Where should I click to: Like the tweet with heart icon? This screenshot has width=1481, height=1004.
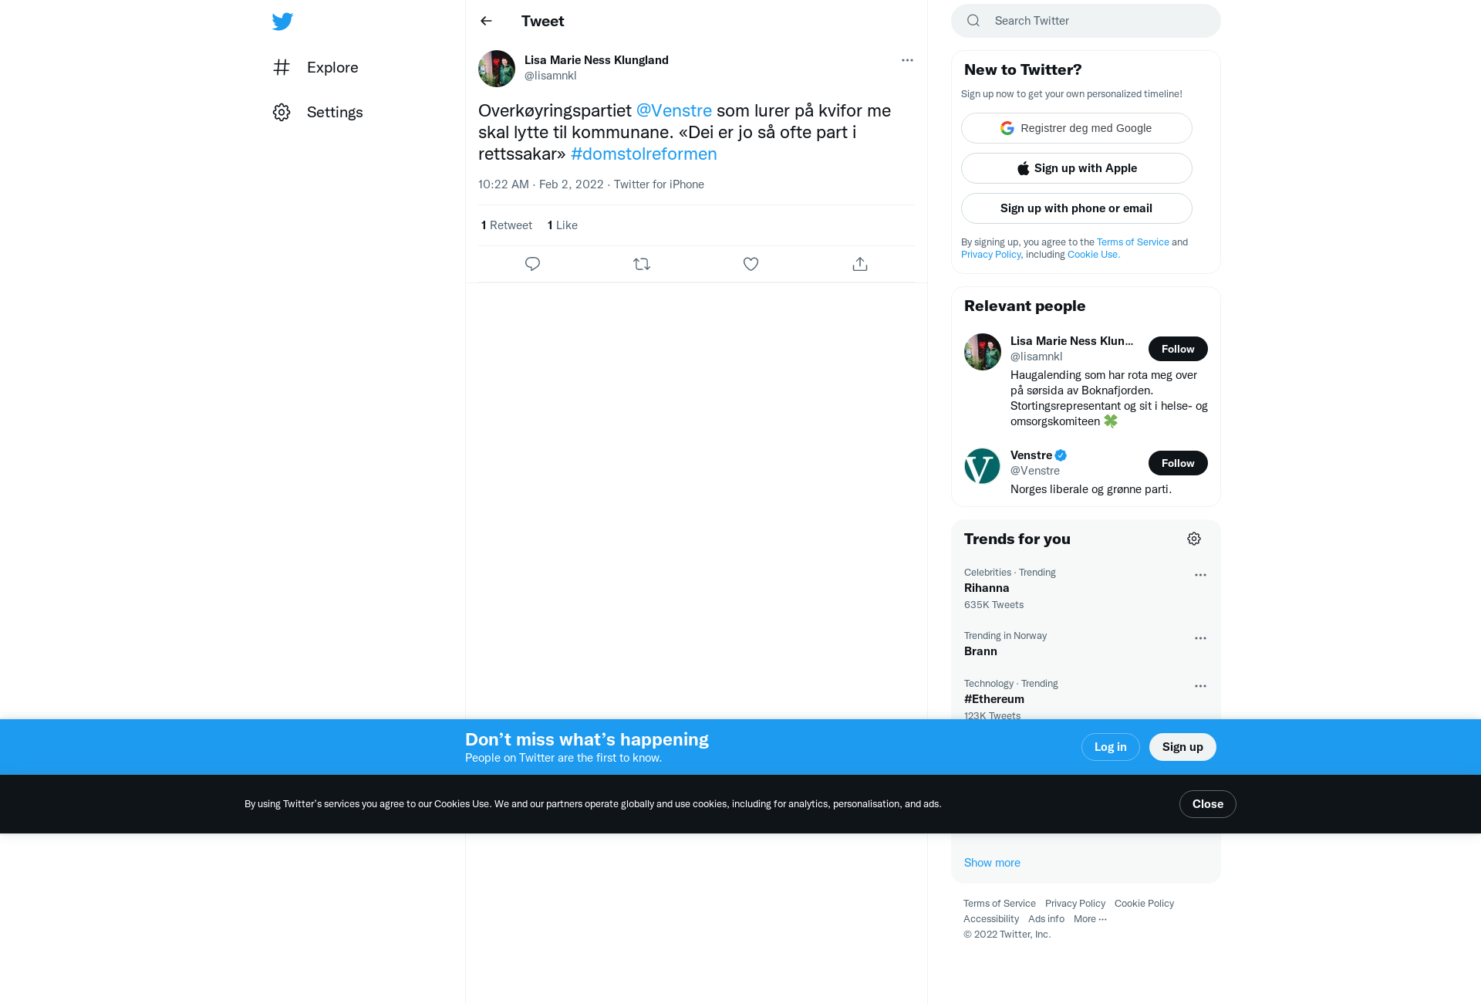pyautogui.click(x=751, y=264)
